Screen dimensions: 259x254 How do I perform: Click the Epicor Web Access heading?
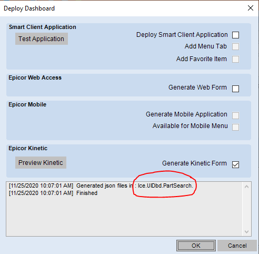point(35,77)
